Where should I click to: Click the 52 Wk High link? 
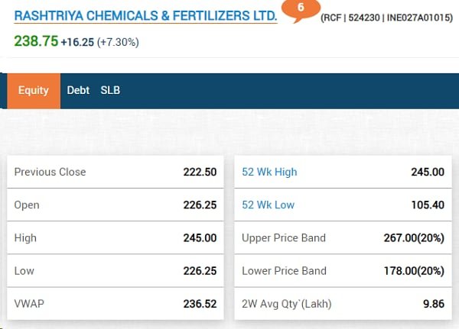269,172
